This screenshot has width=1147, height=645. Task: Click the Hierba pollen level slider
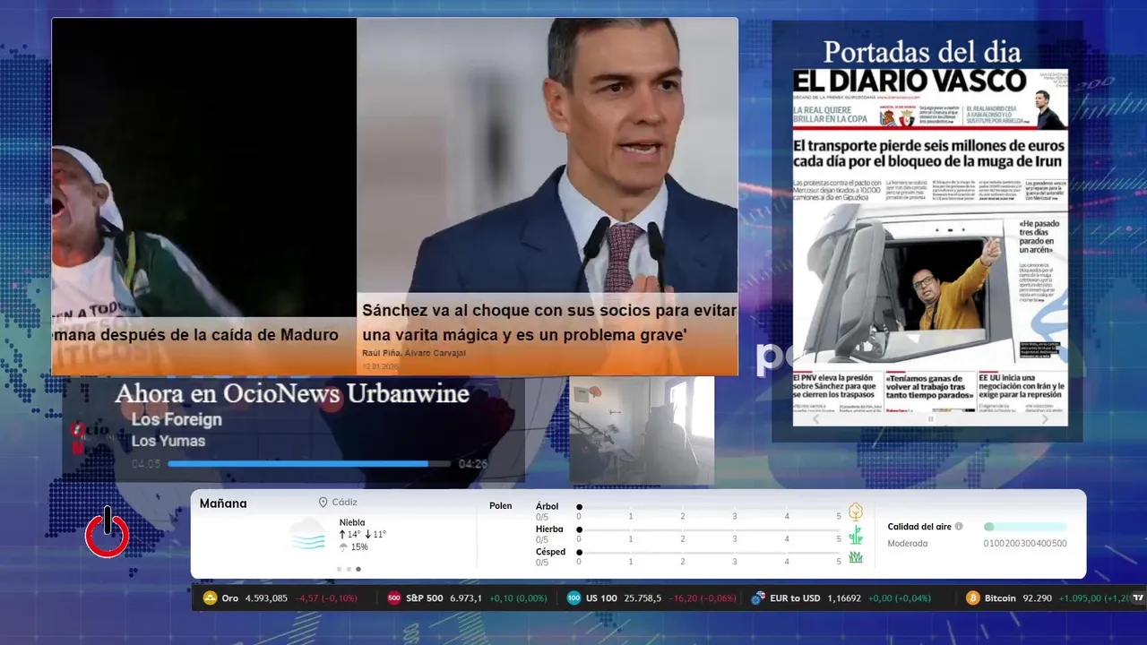pyautogui.click(x=709, y=529)
